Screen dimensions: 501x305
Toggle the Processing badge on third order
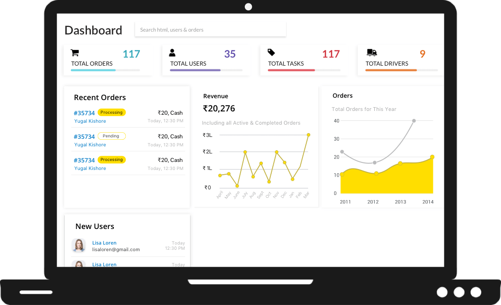click(112, 160)
